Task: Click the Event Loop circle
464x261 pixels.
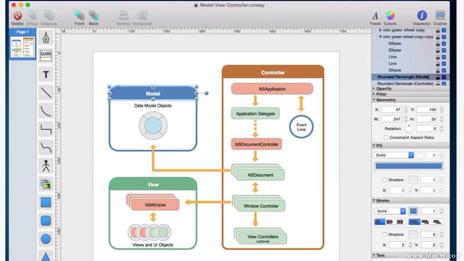Action: pyautogui.click(x=301, y=127)
